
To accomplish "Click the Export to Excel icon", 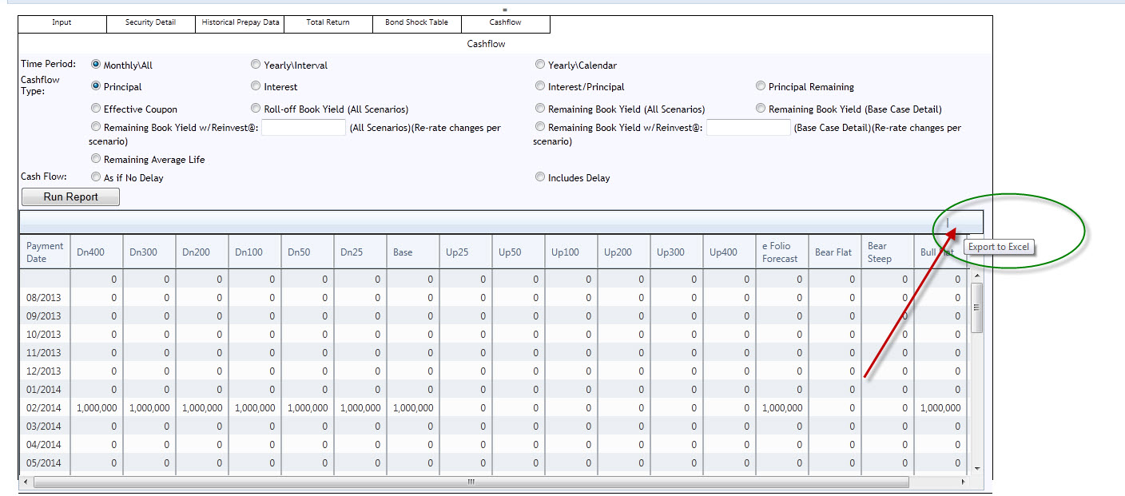I will pyautogui.click(x=948, y=223).
